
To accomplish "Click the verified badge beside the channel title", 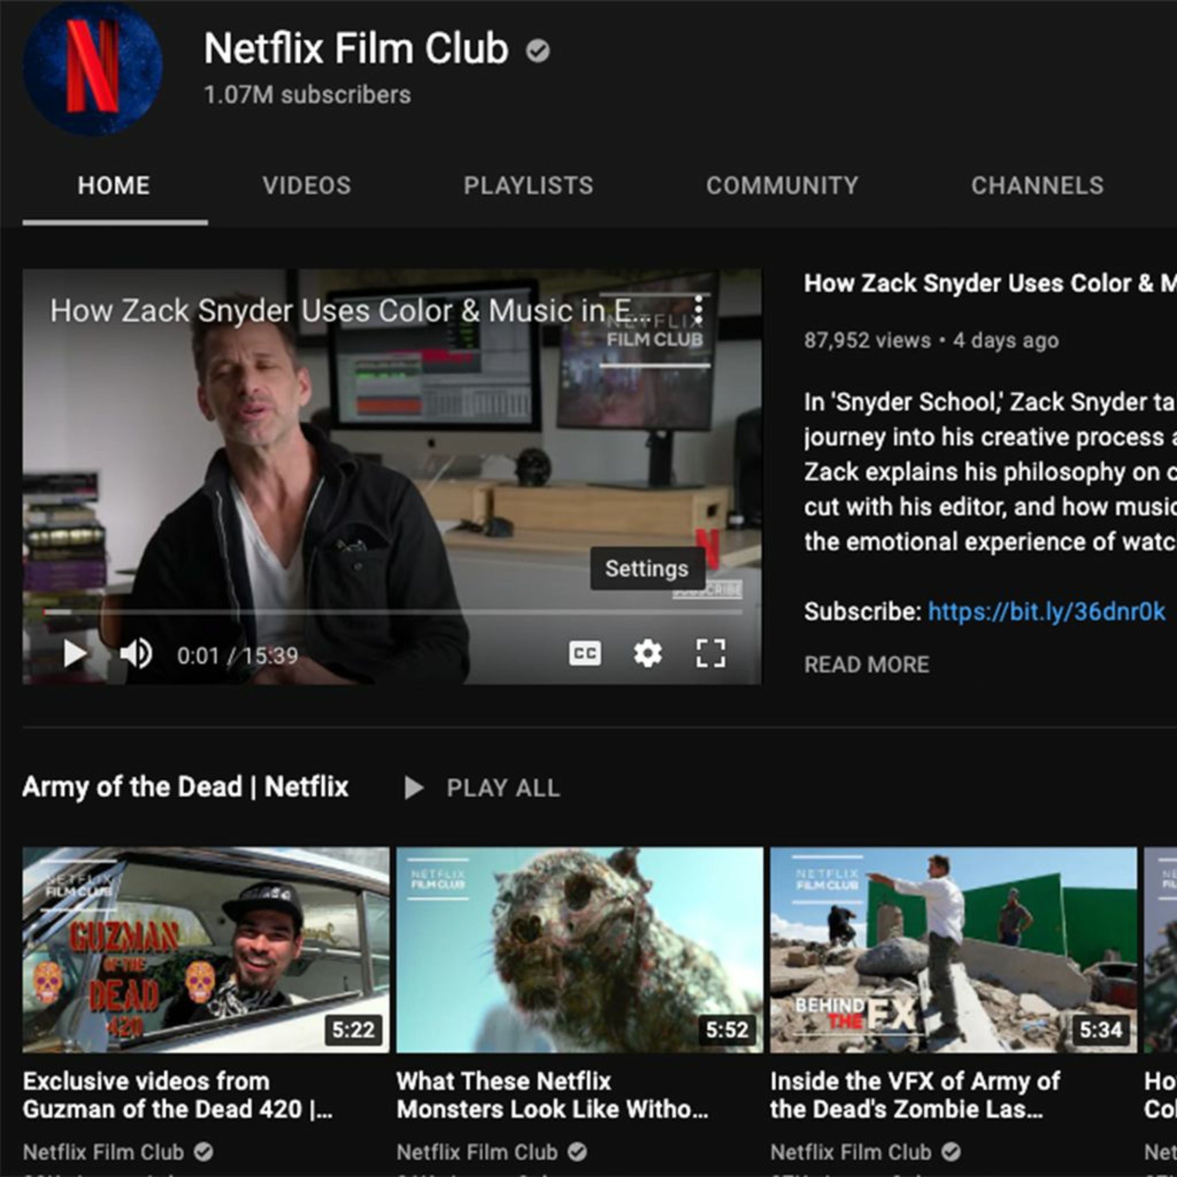I will [x=538, y=51].
